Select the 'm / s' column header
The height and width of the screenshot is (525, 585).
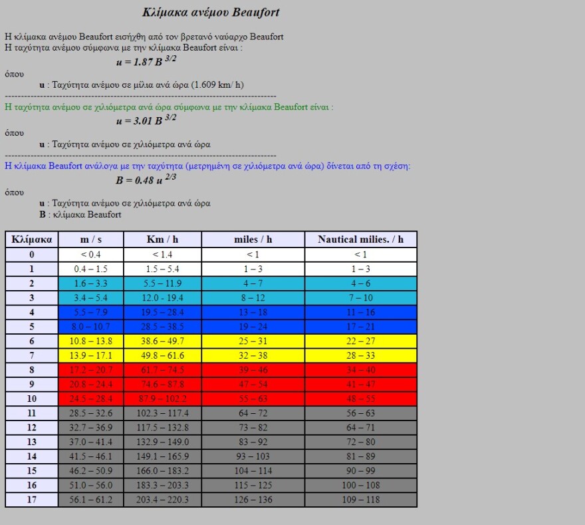pos(91,240)
